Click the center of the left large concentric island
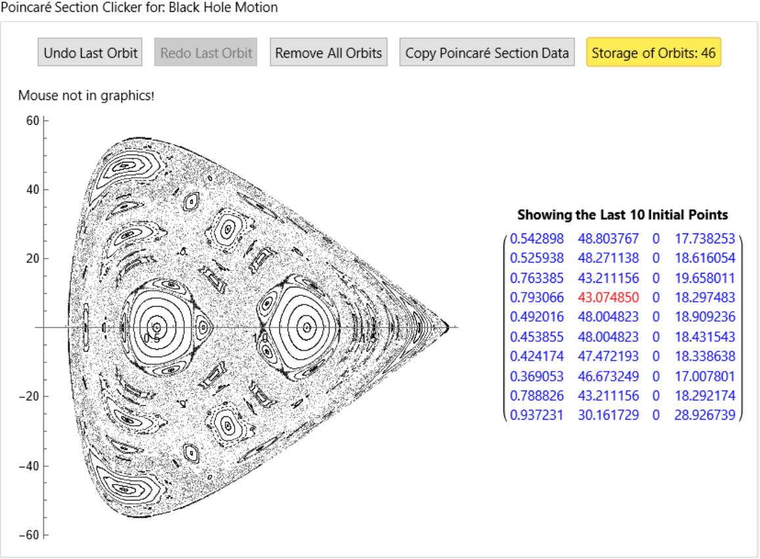 [x=156, y=326]
